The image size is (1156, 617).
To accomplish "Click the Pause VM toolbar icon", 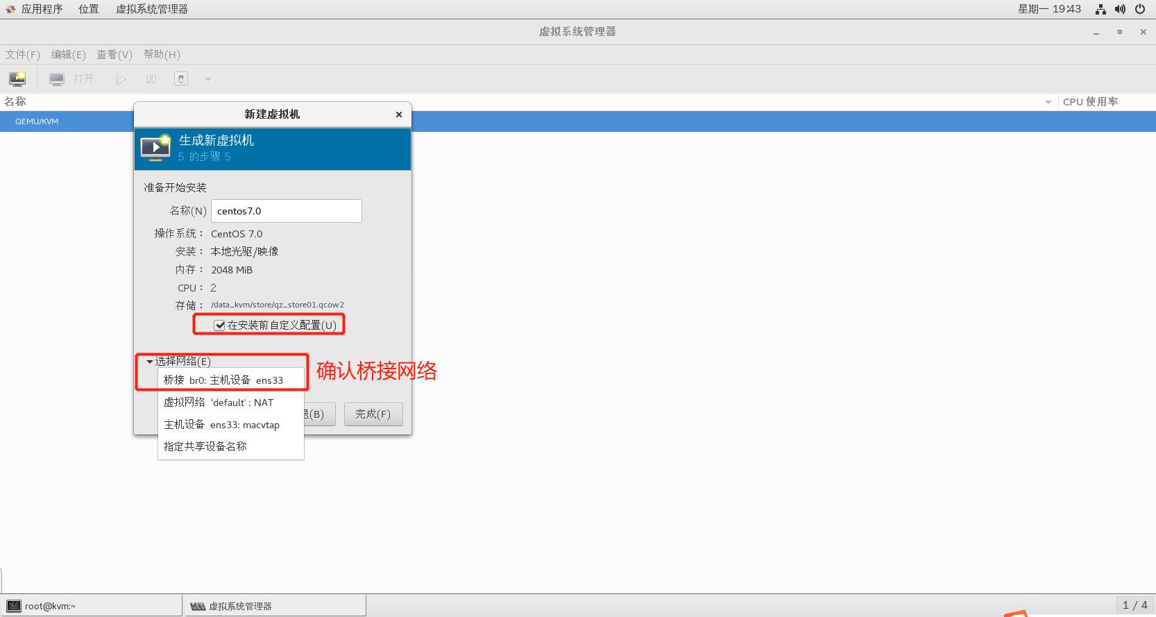I will click(x=151, y=79).
